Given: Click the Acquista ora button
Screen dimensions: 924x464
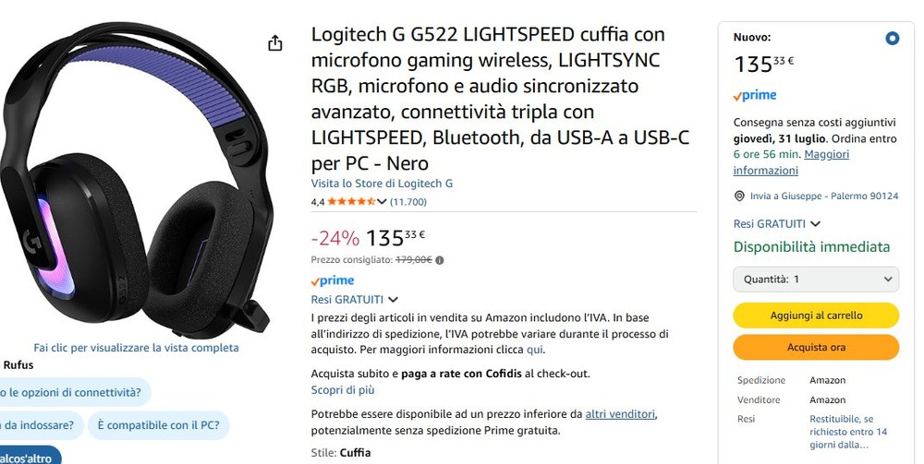Looking at the screenshot, I should (816, 348).
